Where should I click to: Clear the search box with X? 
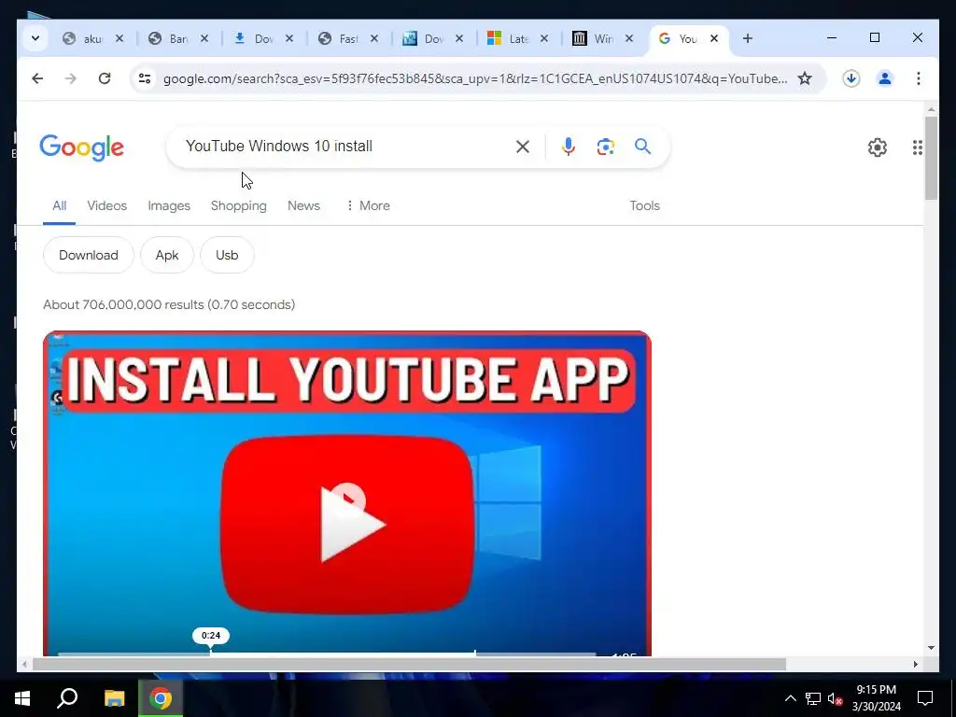tap(523, 147)
